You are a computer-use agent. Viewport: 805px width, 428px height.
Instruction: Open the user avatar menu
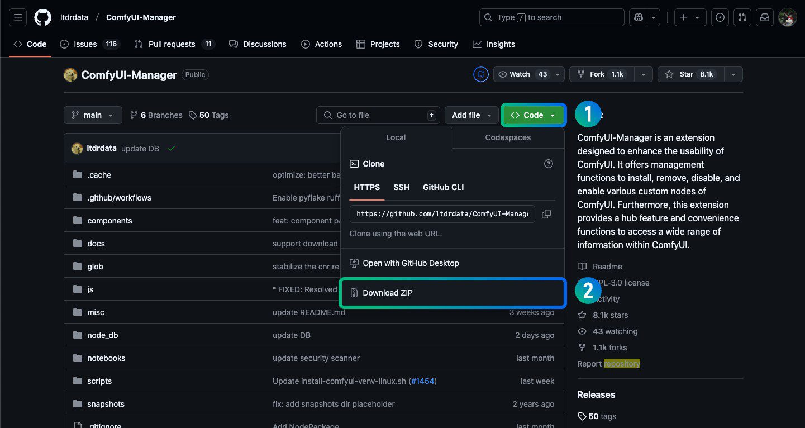tap(788, 17)
